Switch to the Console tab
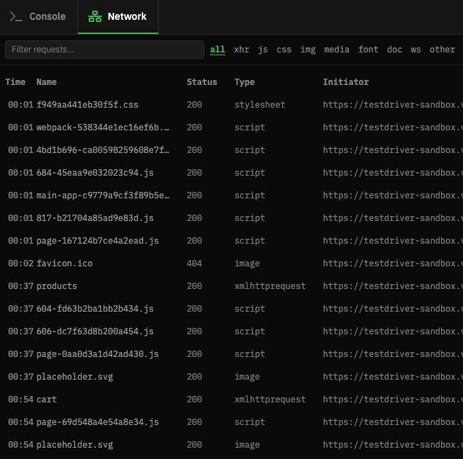463x459 pixels. [x=38, y=16]
